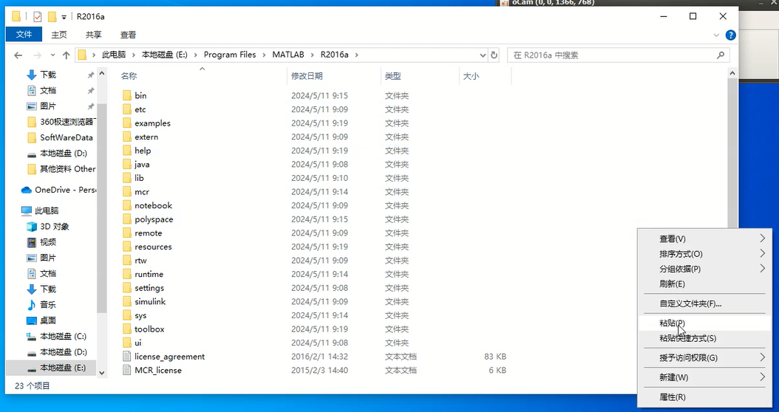Choose 刷新(E) in context menu
Viewport: 779px width, 412px height.
click(704, 284)
